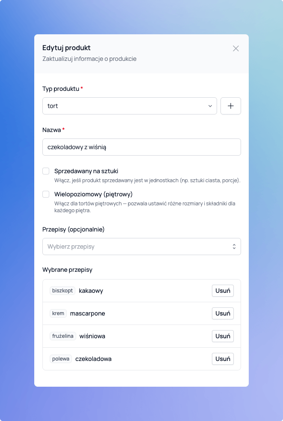Click the chevron in the tort dropdown

pyautogui.click(x=210, y=106)
